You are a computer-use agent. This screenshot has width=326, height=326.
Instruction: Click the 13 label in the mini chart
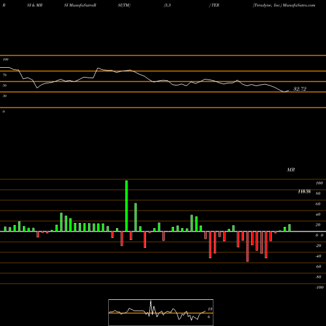(x=210, y=309)
